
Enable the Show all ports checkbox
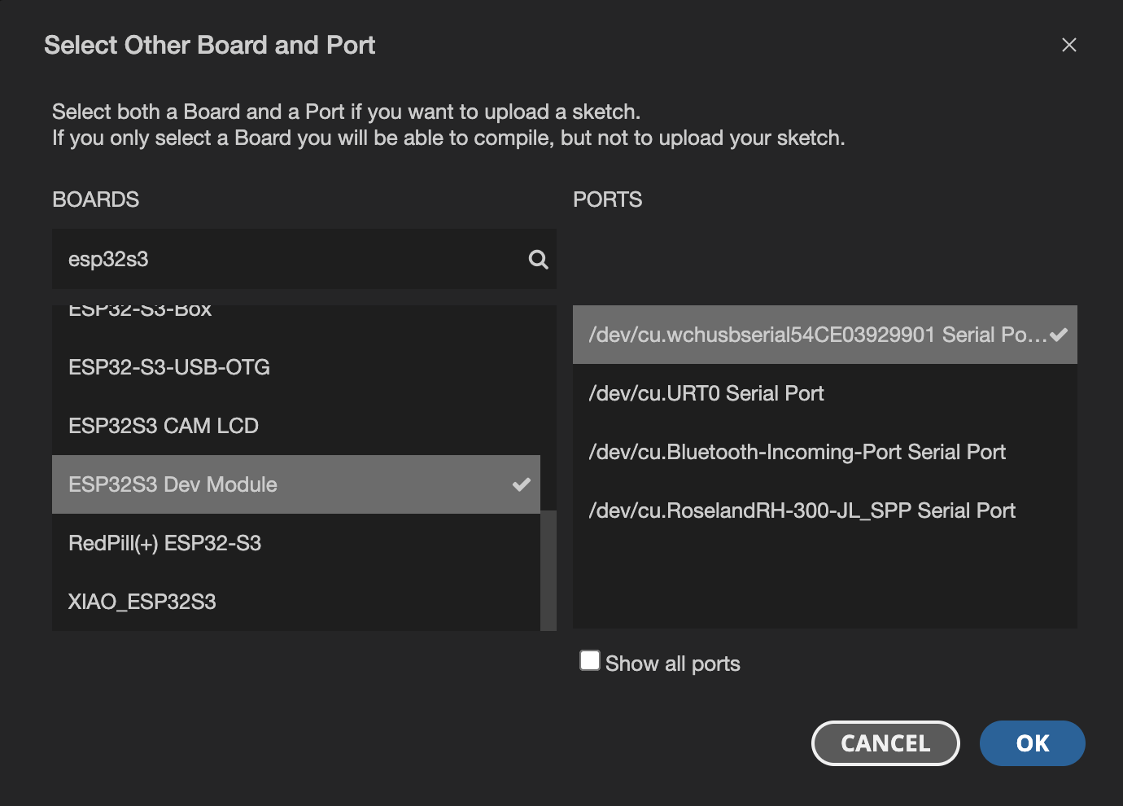589,660
